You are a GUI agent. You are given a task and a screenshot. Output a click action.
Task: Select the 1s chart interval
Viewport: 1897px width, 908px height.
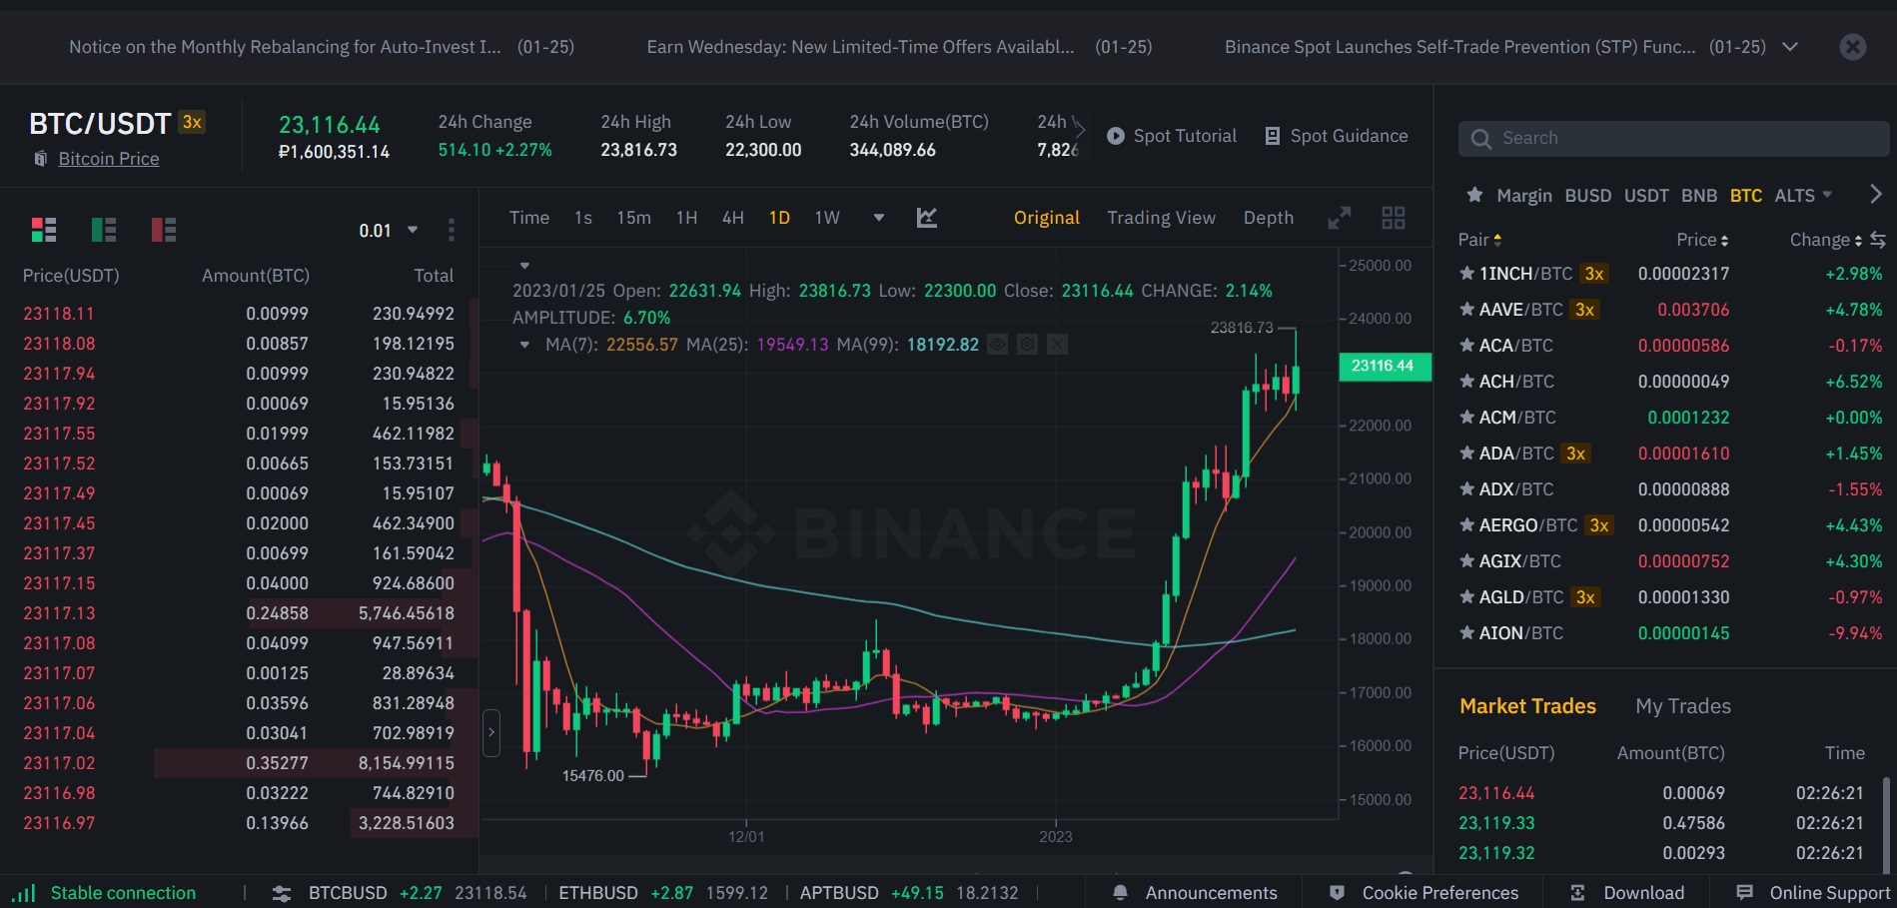point(583,218)
